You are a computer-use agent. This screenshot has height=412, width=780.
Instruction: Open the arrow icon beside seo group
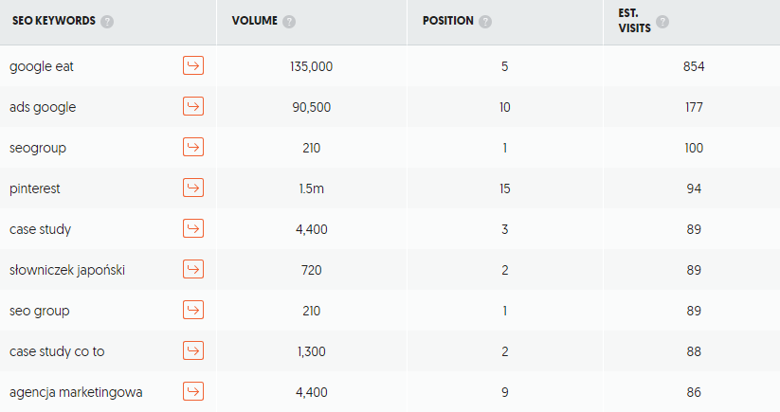tap(193, 310)
